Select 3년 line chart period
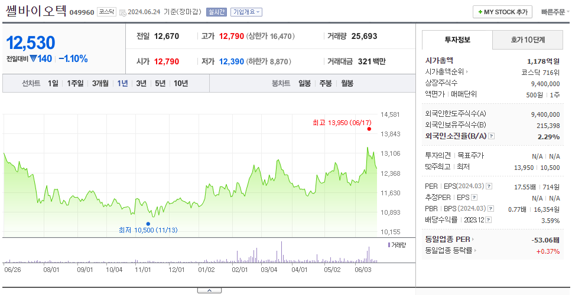This screenshot has width=572, height=295. (x=141, y=83)
